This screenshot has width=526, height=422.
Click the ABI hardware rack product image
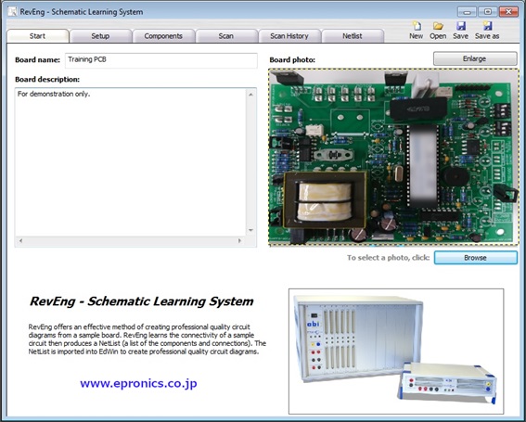click(x=396, y=352)
